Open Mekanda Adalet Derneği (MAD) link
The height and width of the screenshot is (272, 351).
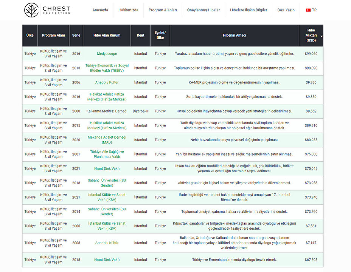[107, 140]
